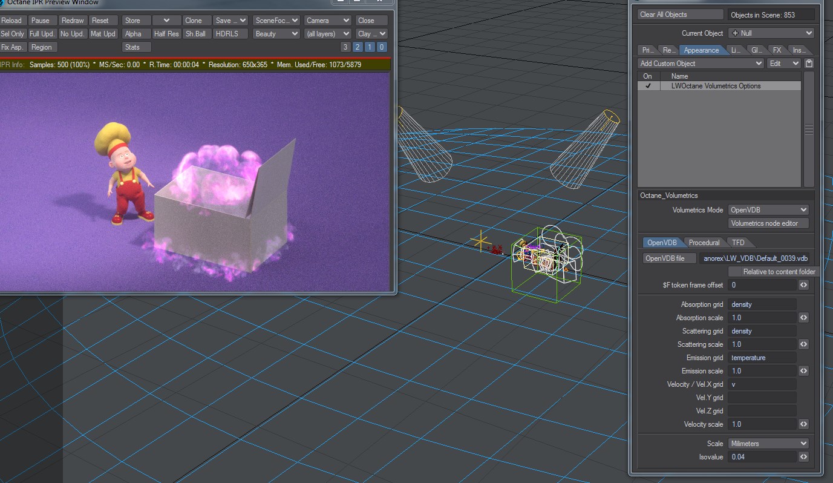Open the Add Custom Object dropdown
833x483 pixels.
(x=701, y=64)
